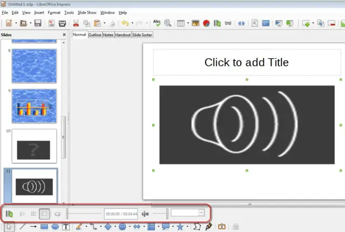The height and width of the screenshot is (232, 345).
Task: Select slide 10 thumbnail
Action: (x=34, y=146)
